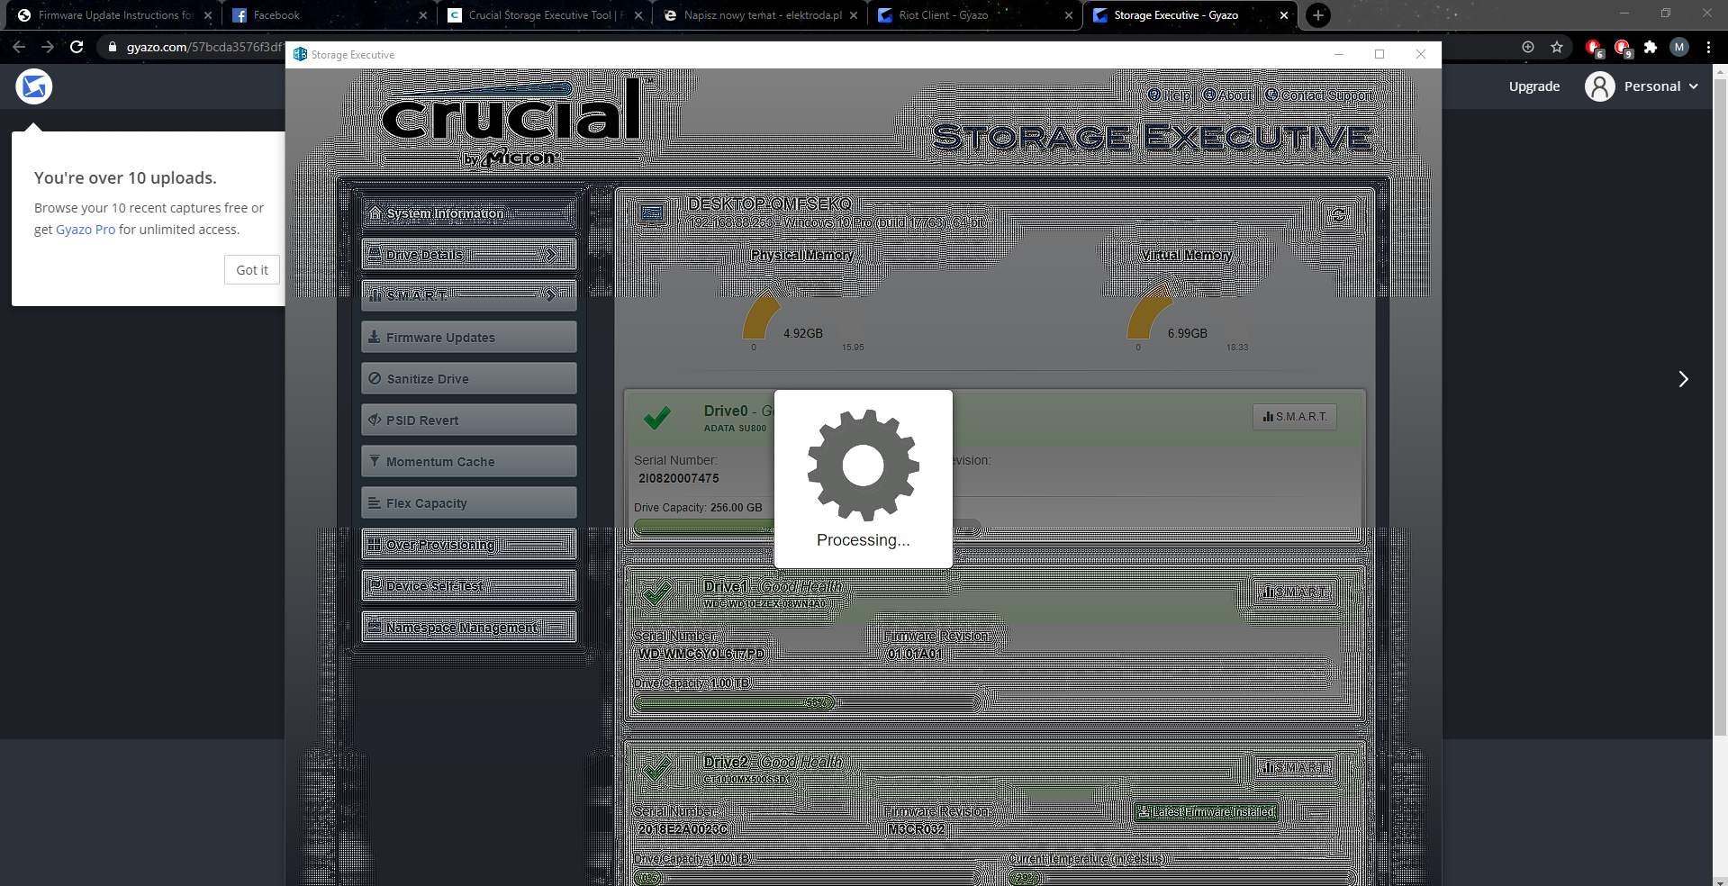
Task: Refresh system information in Storage Executive
Action: click(x=1339, y=215)
